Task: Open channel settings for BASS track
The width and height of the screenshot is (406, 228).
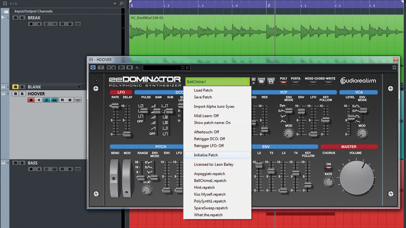Action: pos(47,169)
